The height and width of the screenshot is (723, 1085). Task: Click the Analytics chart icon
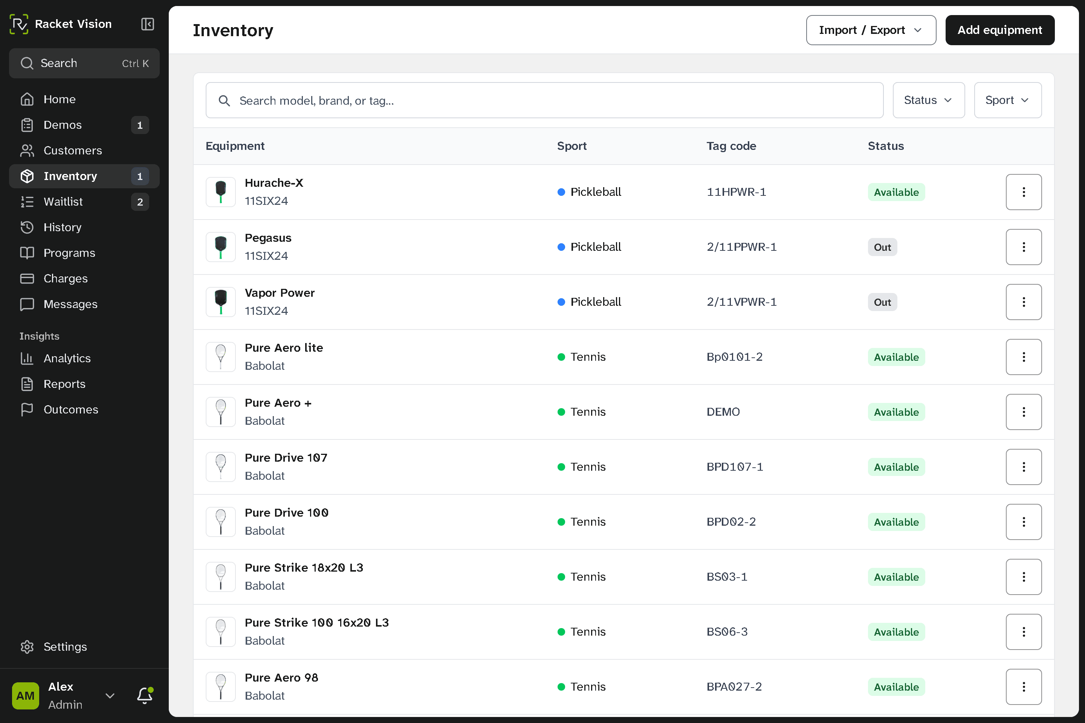(x=27, y=358)
